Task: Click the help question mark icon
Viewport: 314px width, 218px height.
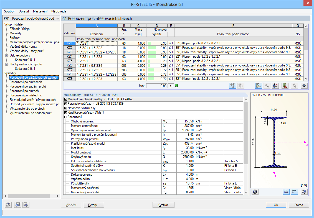Action: [x=8, y=205]
